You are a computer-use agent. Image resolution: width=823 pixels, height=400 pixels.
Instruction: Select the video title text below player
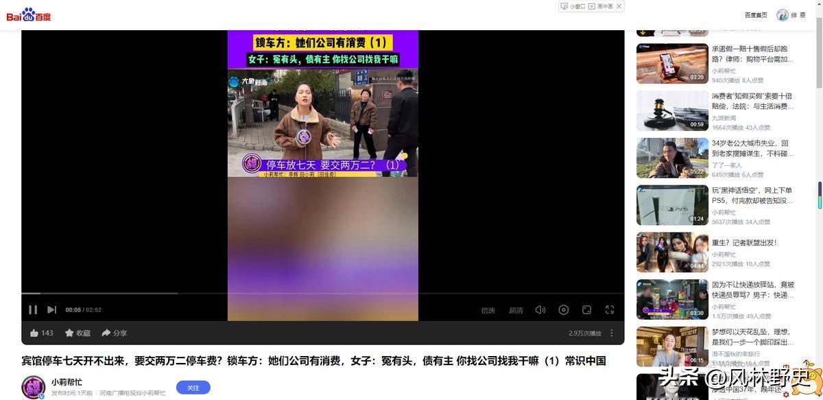313,361
